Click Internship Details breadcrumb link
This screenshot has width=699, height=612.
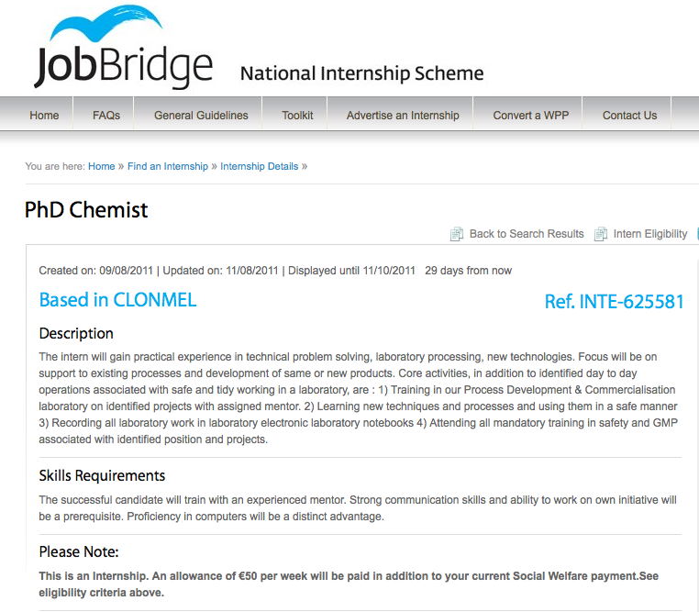tap(260, 166)
